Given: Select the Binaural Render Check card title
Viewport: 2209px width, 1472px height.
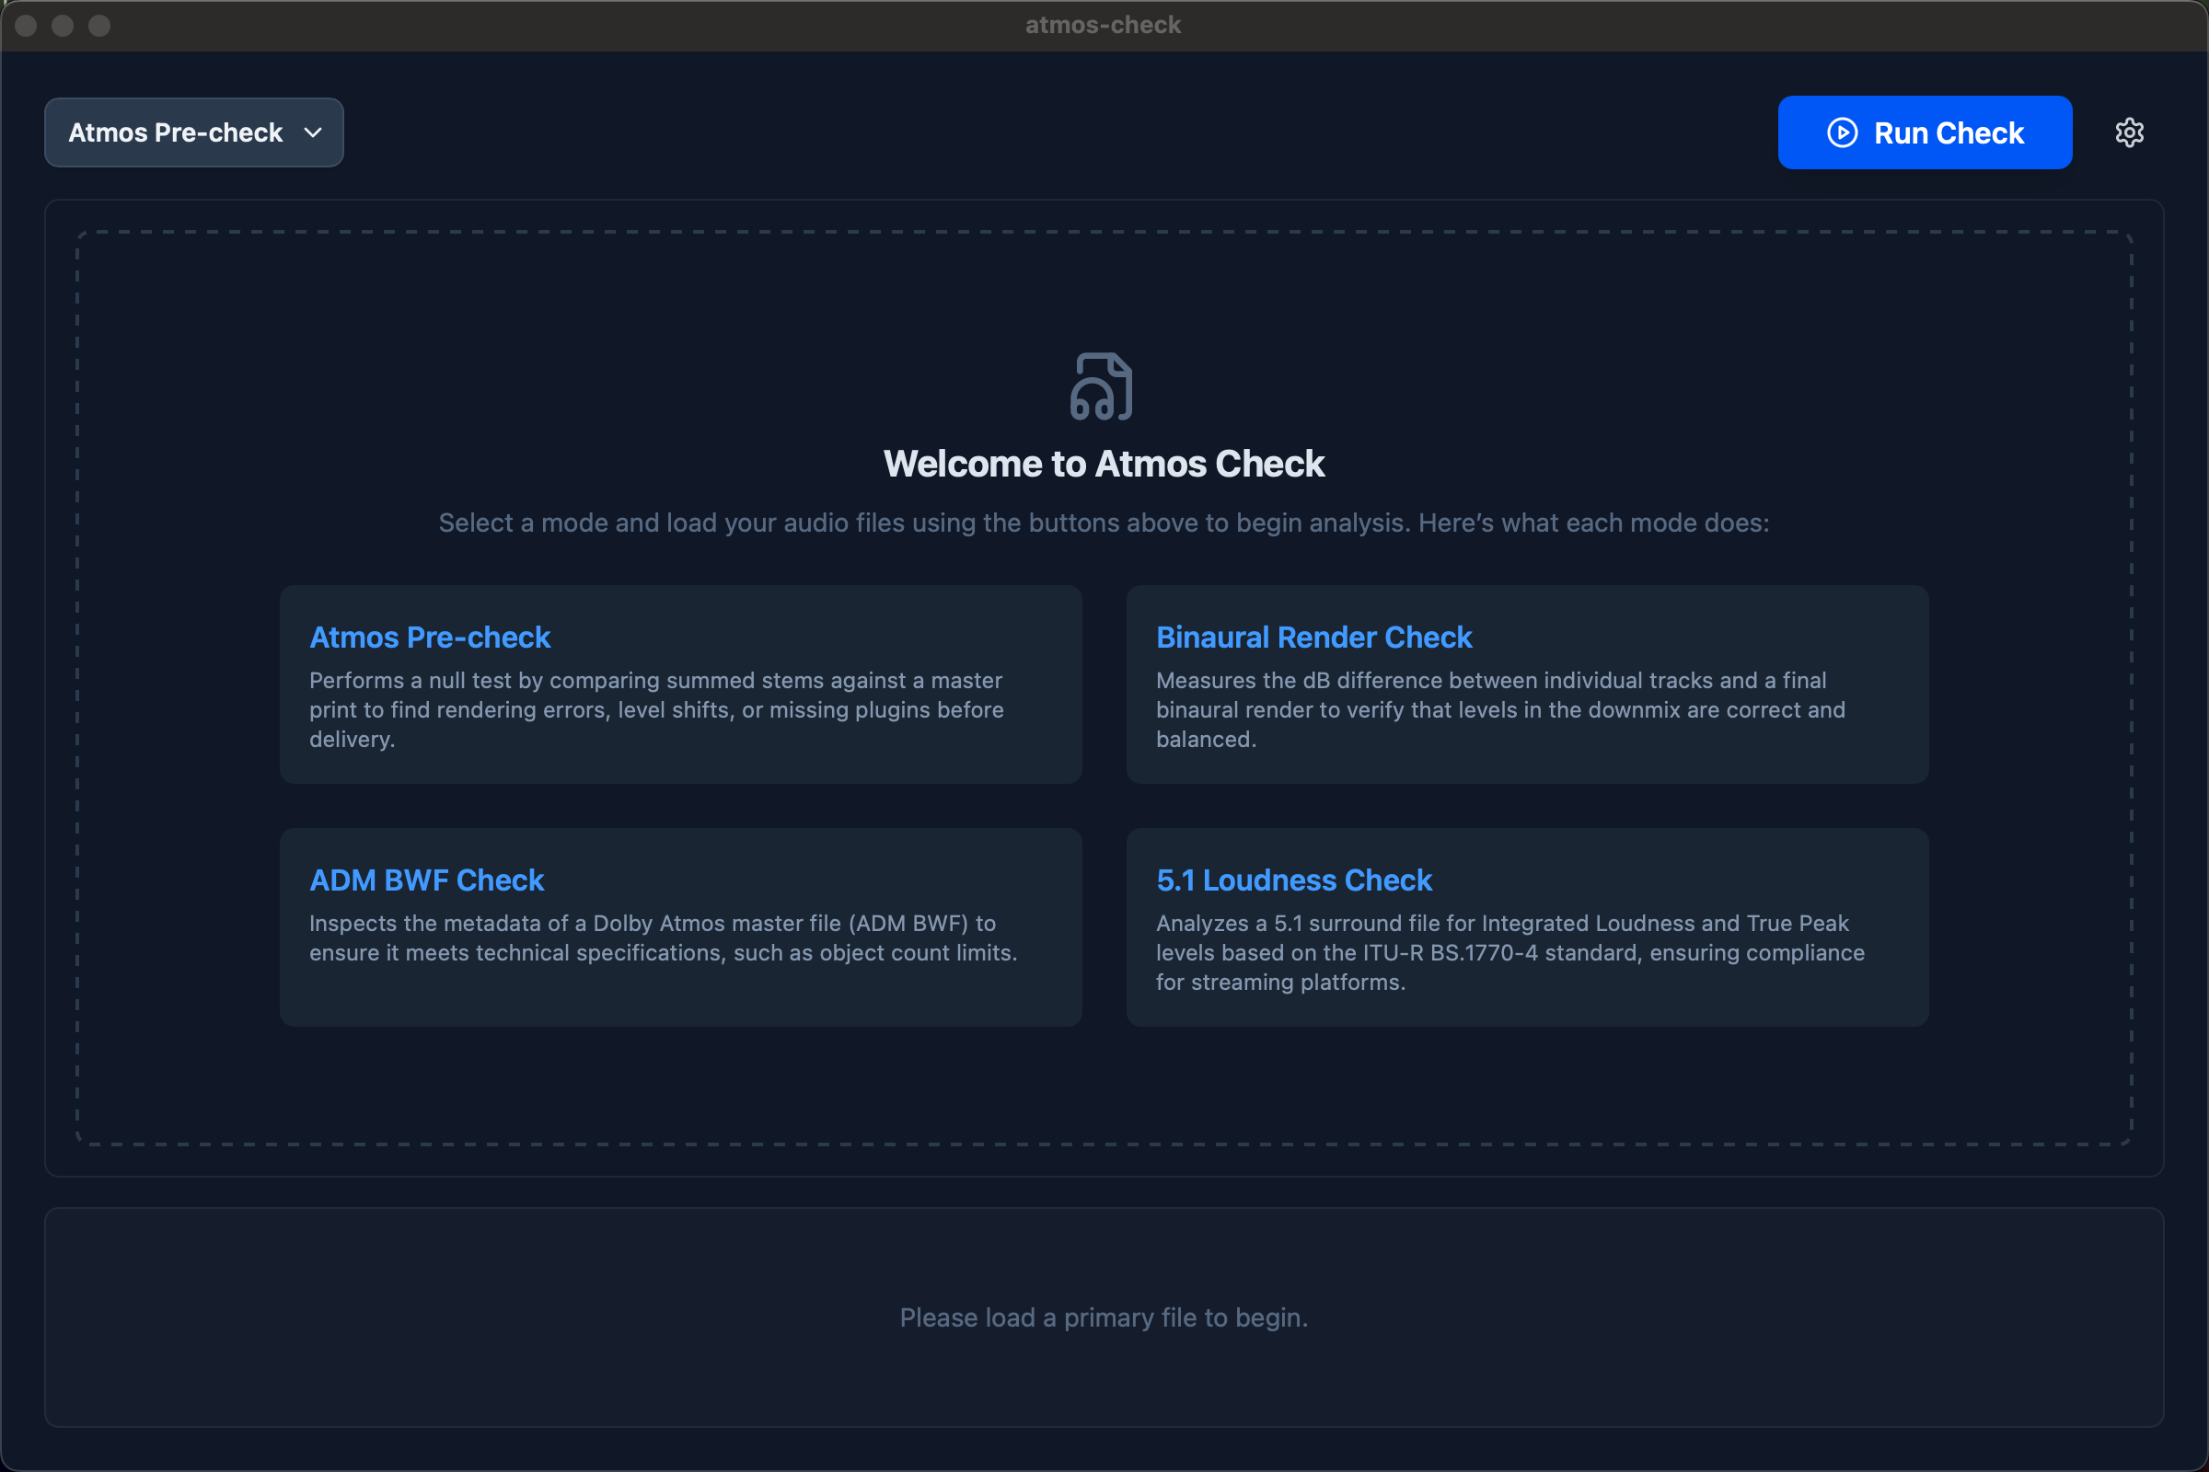Looking at the screenshot, I should click(1314, 638).
